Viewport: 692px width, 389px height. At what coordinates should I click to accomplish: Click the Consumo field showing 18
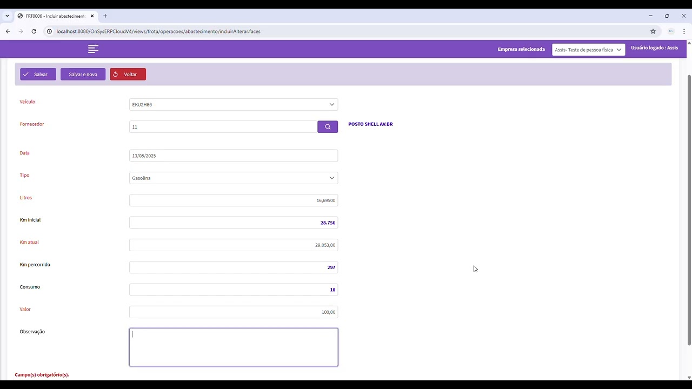[x=234, y=290]
